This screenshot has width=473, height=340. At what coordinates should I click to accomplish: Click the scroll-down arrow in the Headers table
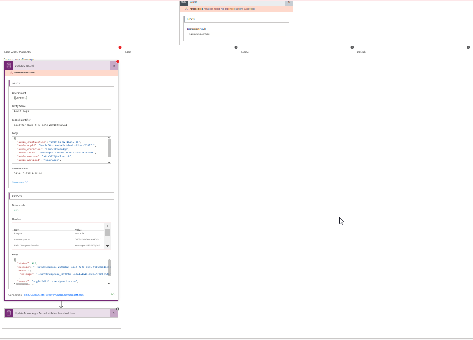tap(108, 246)
